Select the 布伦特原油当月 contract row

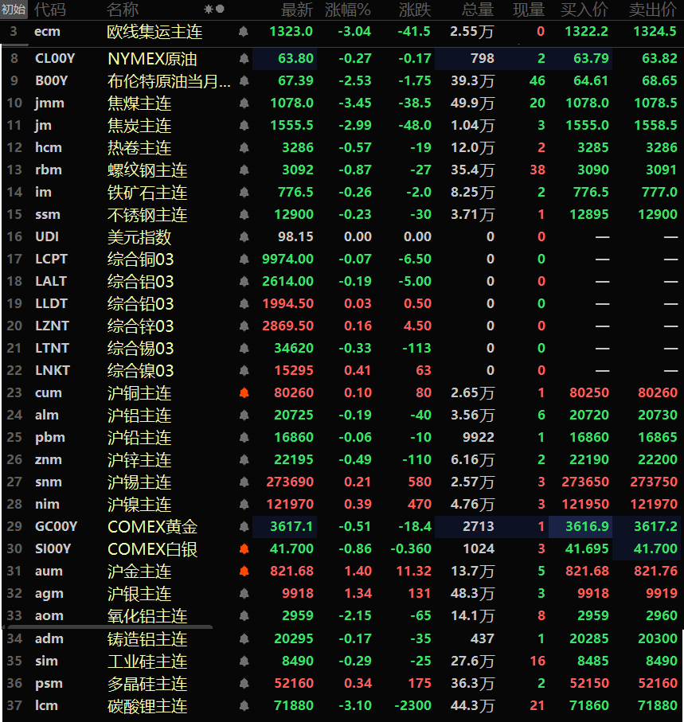169,81
